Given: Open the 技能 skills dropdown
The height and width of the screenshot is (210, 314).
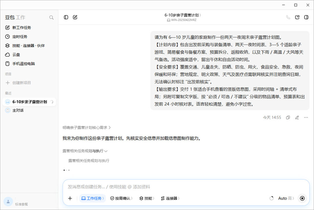Looking at the screenshot, I should point(147,198).
